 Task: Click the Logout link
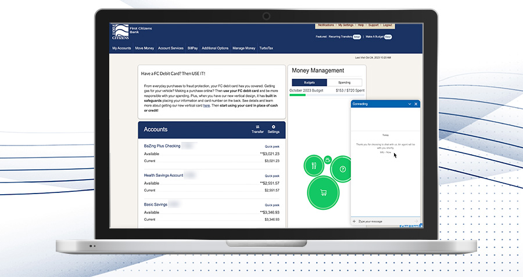pos(388,25)
